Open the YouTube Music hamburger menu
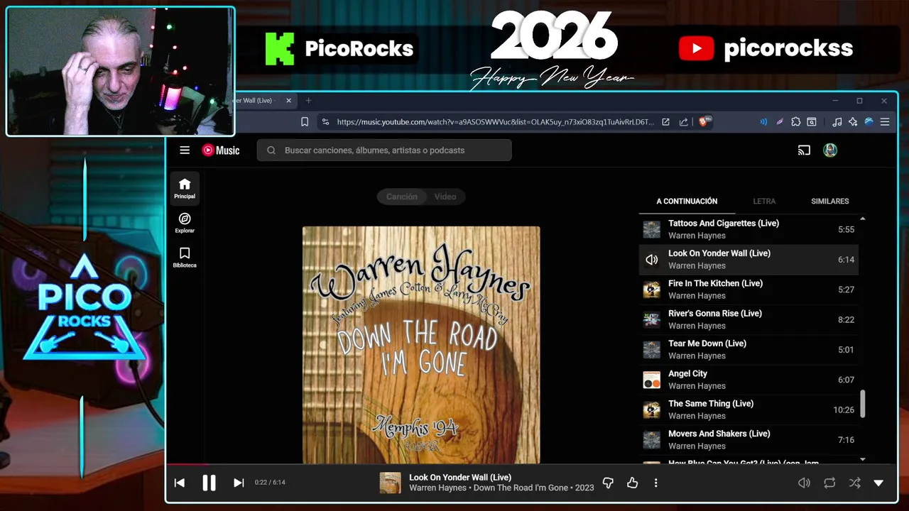Viewport: 909px width, 511px height. [x=185, y=150]
